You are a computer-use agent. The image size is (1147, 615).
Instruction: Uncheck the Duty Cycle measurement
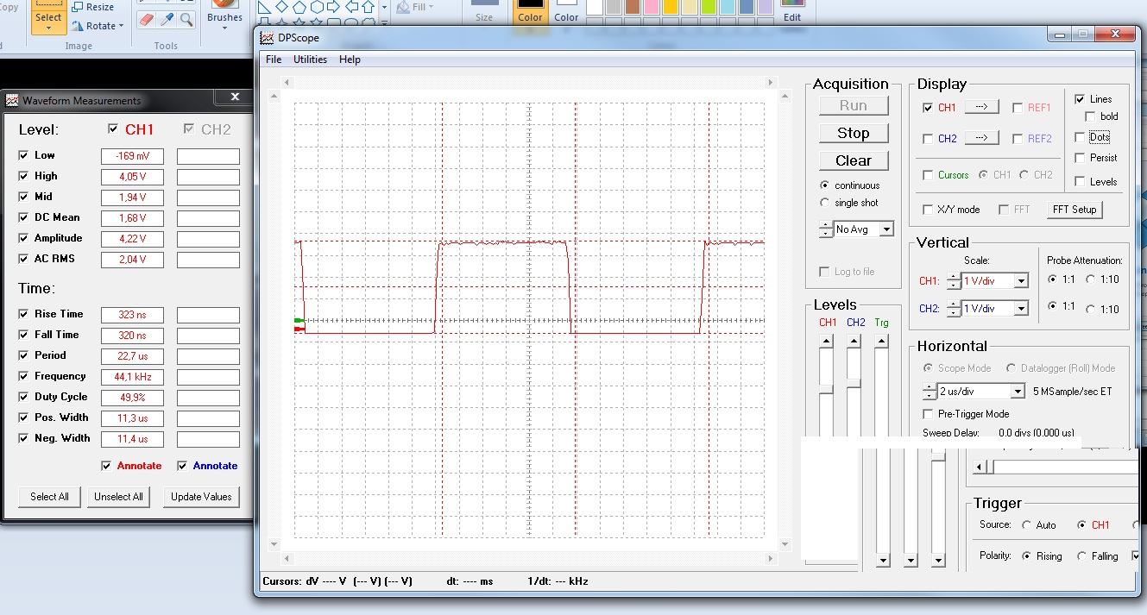pos(22,397)
